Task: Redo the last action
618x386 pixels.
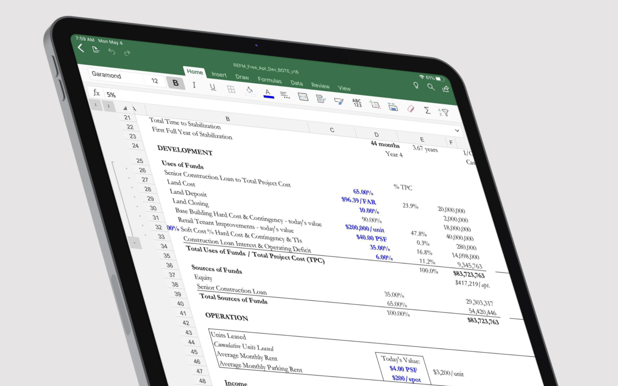Action: click(127, 53)
